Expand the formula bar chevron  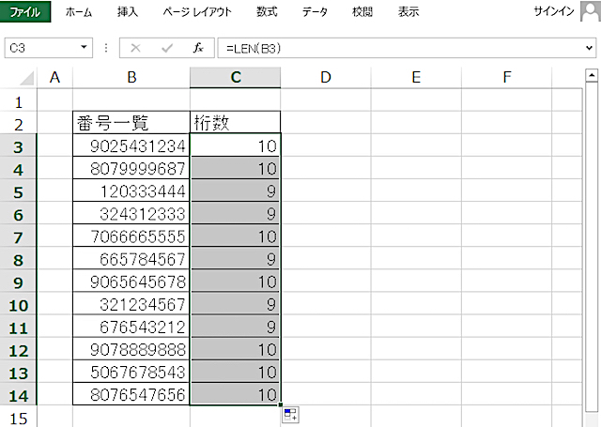[589, 47]
